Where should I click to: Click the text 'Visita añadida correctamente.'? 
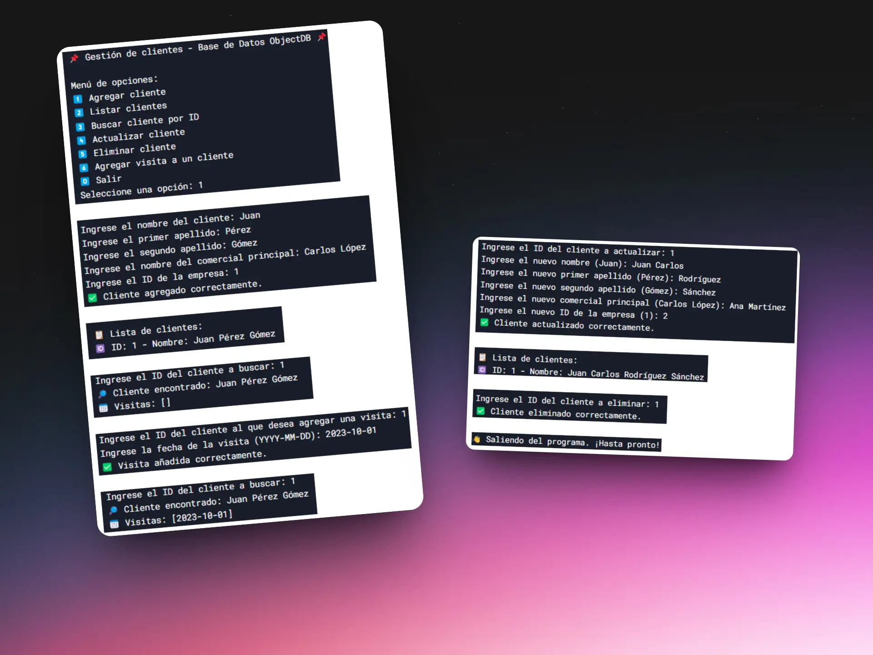click(x=192, y=459)
